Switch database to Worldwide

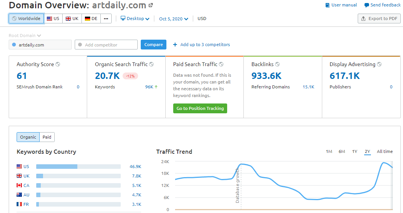26,19
